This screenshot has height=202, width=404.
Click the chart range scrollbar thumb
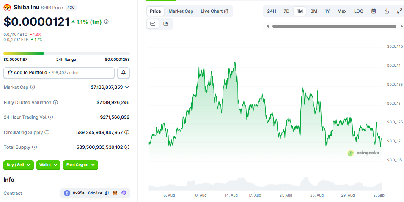pos(335,26)
